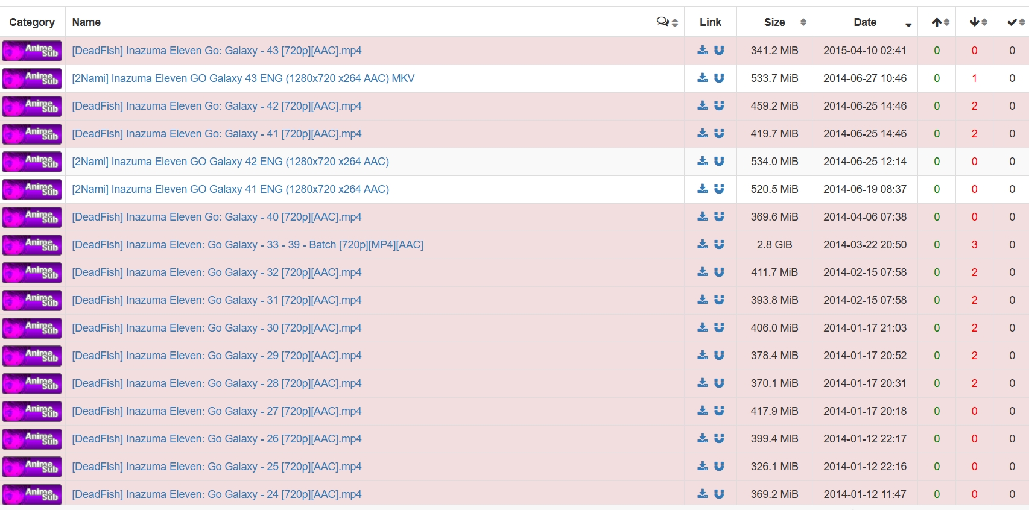The image size is (1029, 510).
Task: Click leecher count 1 in 2Nami MKV row
Action: point(974,78)
